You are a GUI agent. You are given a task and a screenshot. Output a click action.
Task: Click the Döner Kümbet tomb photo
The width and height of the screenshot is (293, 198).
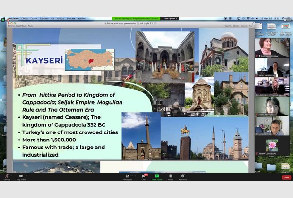click(x=199, y=95)
